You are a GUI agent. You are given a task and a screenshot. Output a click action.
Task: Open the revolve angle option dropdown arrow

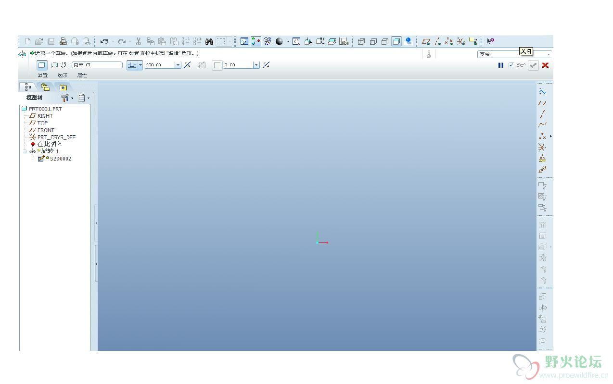[x=140, y=65]
